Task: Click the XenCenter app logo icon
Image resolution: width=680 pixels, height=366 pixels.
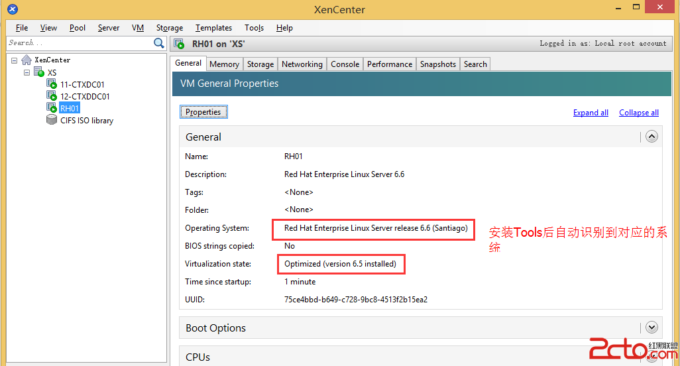Action: tap(13, 9)
